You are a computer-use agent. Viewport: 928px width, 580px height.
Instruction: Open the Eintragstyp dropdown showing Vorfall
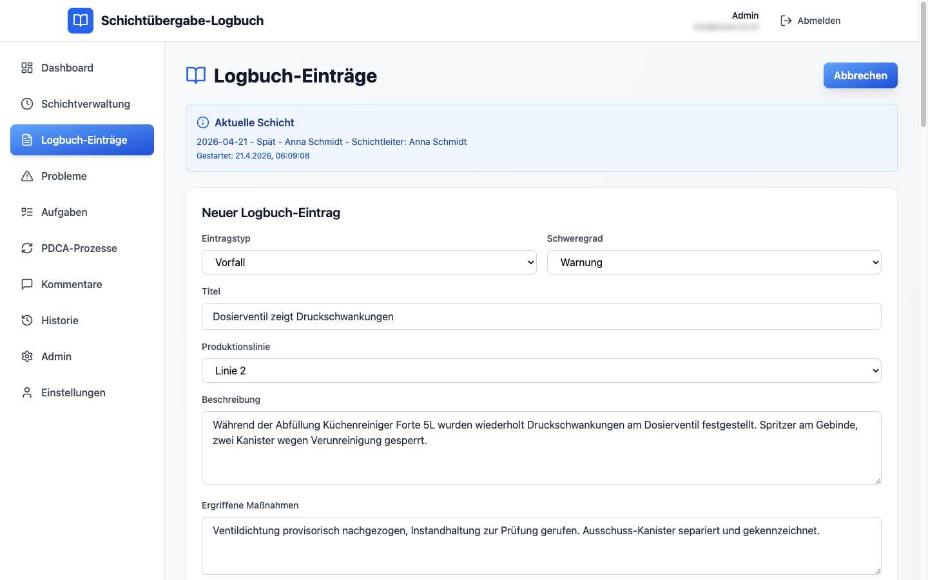coord(369,262)
